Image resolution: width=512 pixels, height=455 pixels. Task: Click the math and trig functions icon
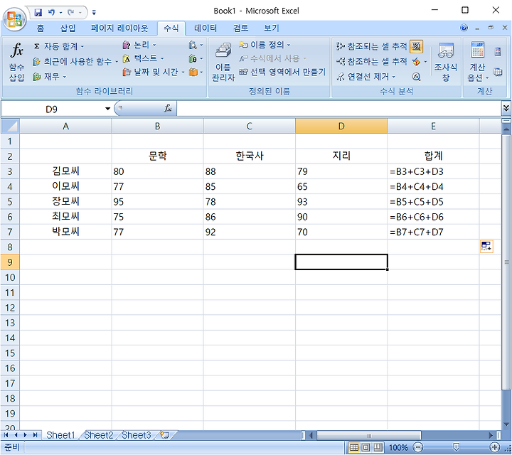193,58
